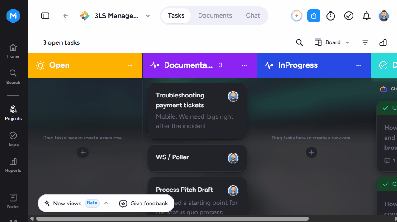Go back with the left arrow
Screen dimensions: 397x222
[x=66, y=16]
